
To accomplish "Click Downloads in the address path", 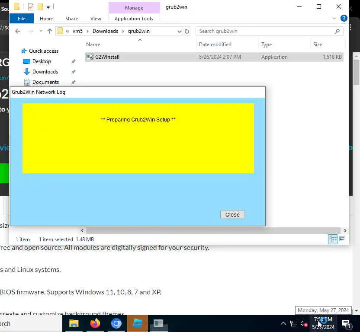I will coord(105,31).
